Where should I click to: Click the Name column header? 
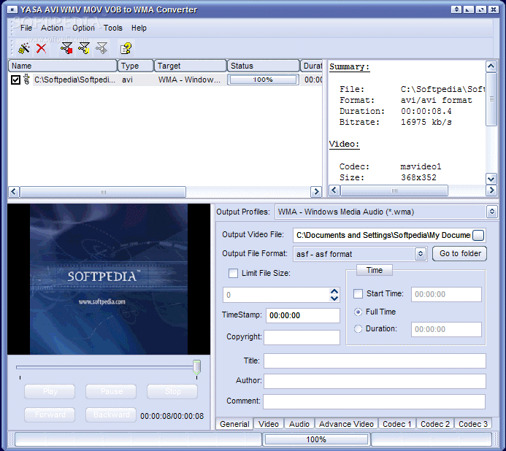coord(63,66)
